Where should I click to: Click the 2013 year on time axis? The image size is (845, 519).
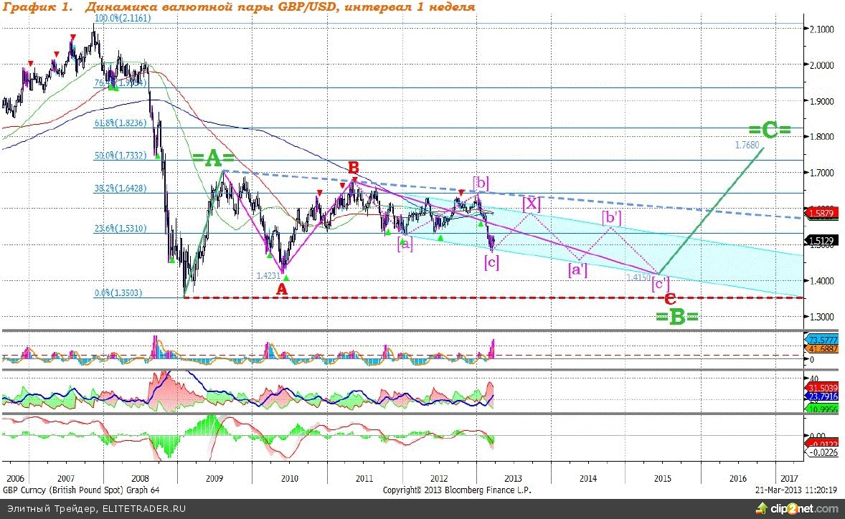pos(512,477)
